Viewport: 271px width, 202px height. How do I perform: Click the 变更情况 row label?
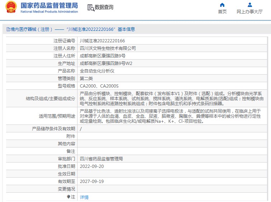coord(66,189)
